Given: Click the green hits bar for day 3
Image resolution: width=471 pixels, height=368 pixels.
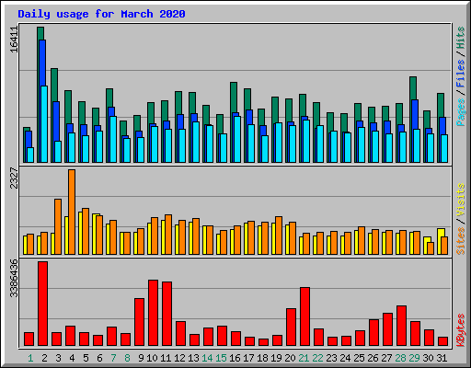Looking at the screenshot, I should click(x=54, y=85).
